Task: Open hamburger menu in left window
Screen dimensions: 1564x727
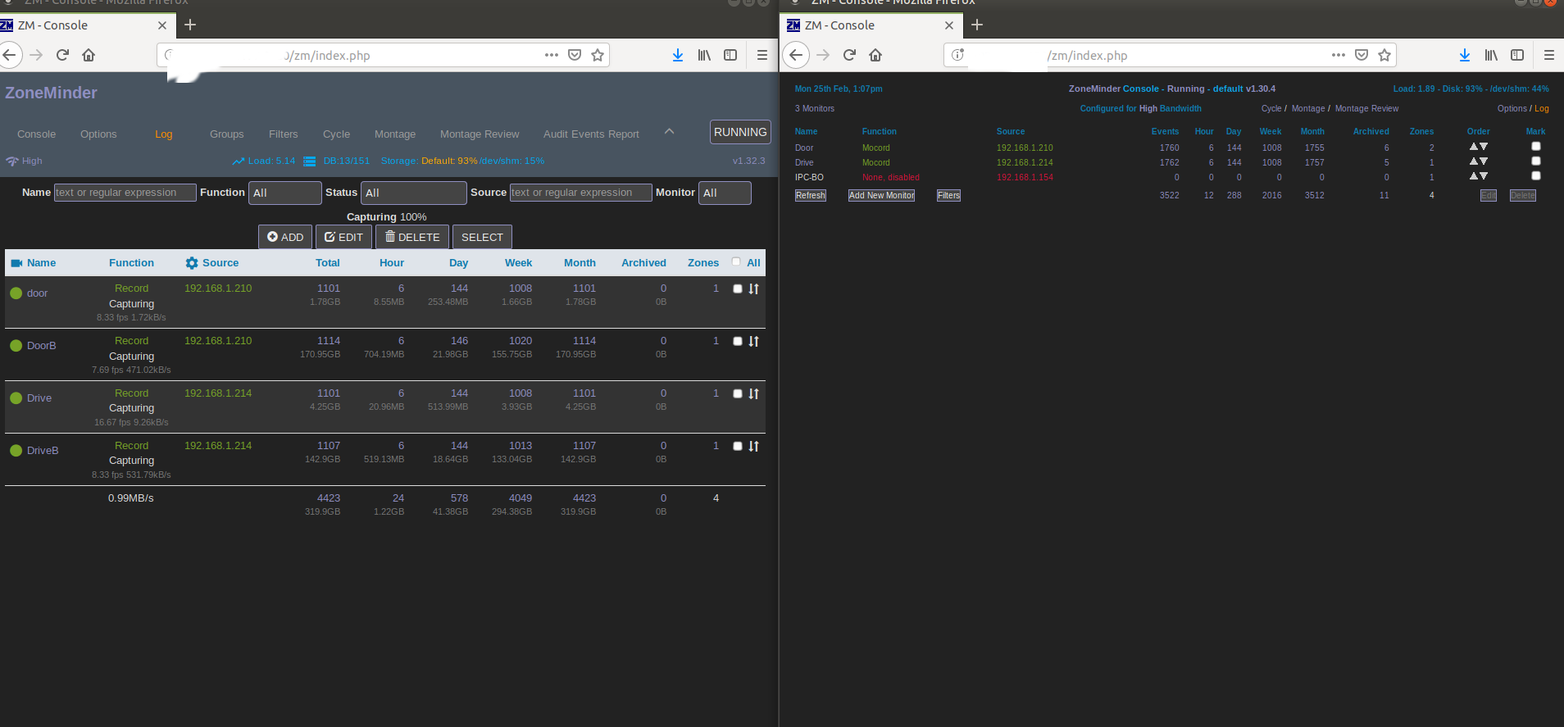Action: 762,55
